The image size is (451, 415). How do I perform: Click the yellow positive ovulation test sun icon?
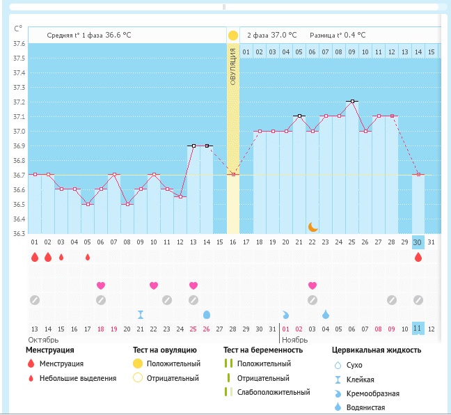[x=232, y=35]
